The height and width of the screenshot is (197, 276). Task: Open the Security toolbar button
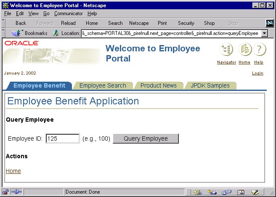click(x=186, y=23)
